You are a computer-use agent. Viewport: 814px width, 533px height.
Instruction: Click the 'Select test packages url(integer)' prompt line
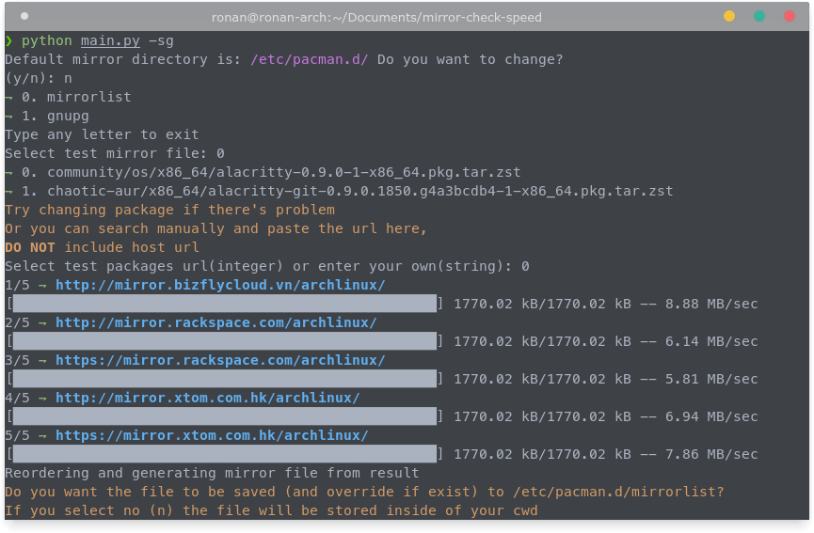[x=267, y=267]
